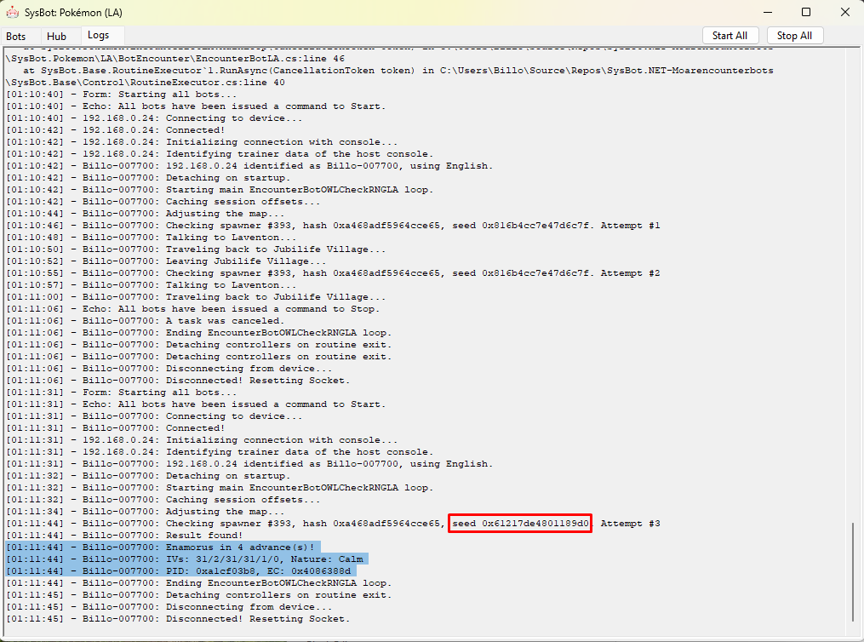The height and width of the screenshot is (642, 864).
Task: Click '[01:10:44] Adjusting the map...' line
Action: pyautogui.click(x=146, y=213)
